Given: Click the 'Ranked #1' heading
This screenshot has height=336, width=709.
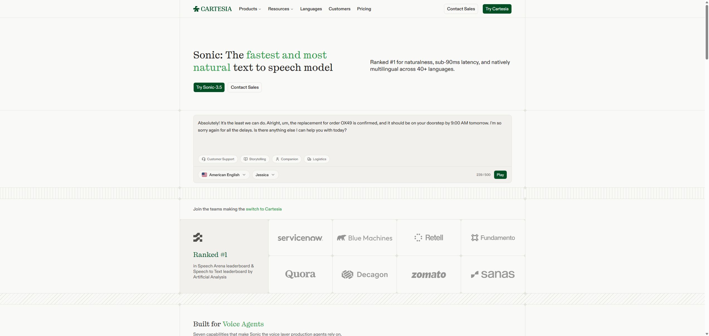Looking at the screenshot, I should click(x=210, y=255).
